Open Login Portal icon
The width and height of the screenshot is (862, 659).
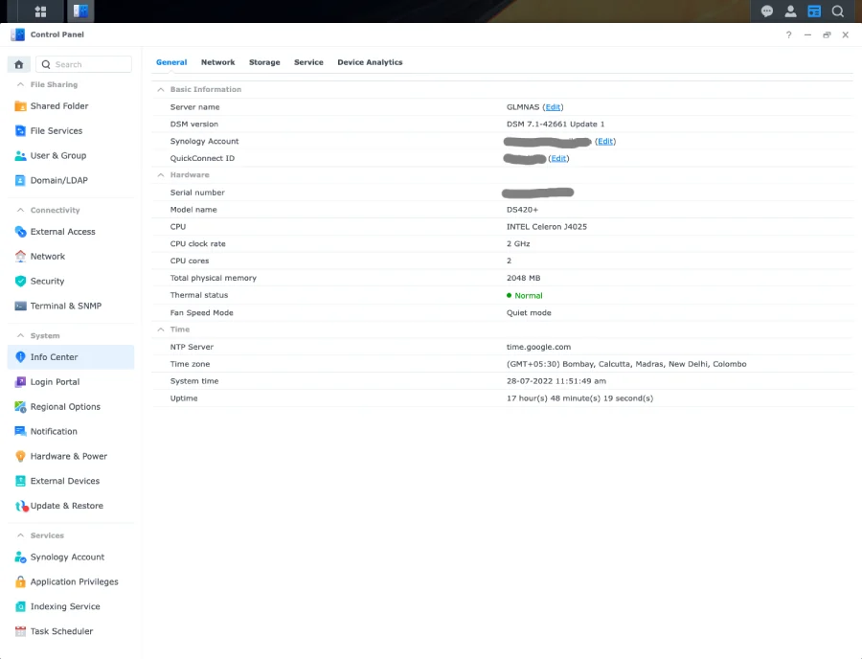(20, 381)
